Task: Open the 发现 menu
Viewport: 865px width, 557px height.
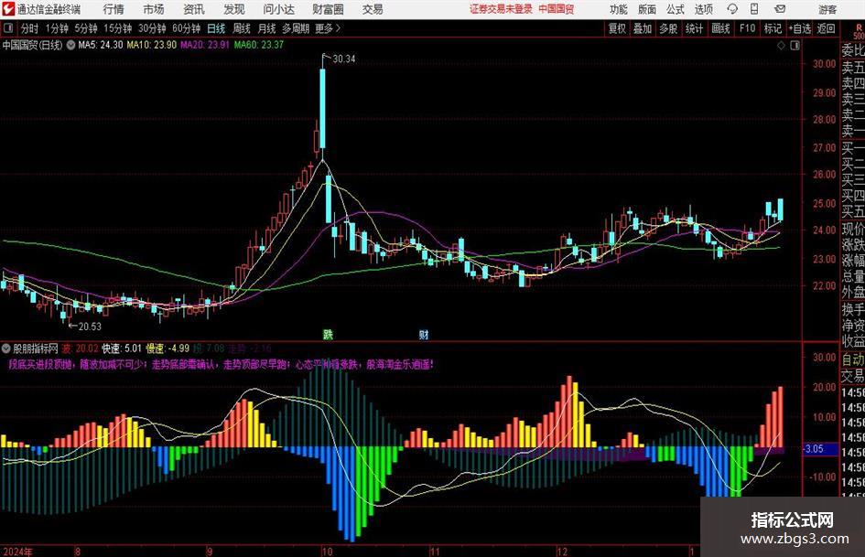Action: click(x=234, y=9)
